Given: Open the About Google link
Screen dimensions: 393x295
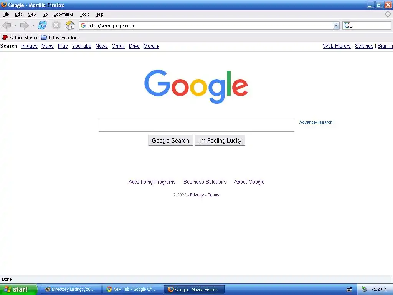Looking at the screenshot, I should pos(249,182).
